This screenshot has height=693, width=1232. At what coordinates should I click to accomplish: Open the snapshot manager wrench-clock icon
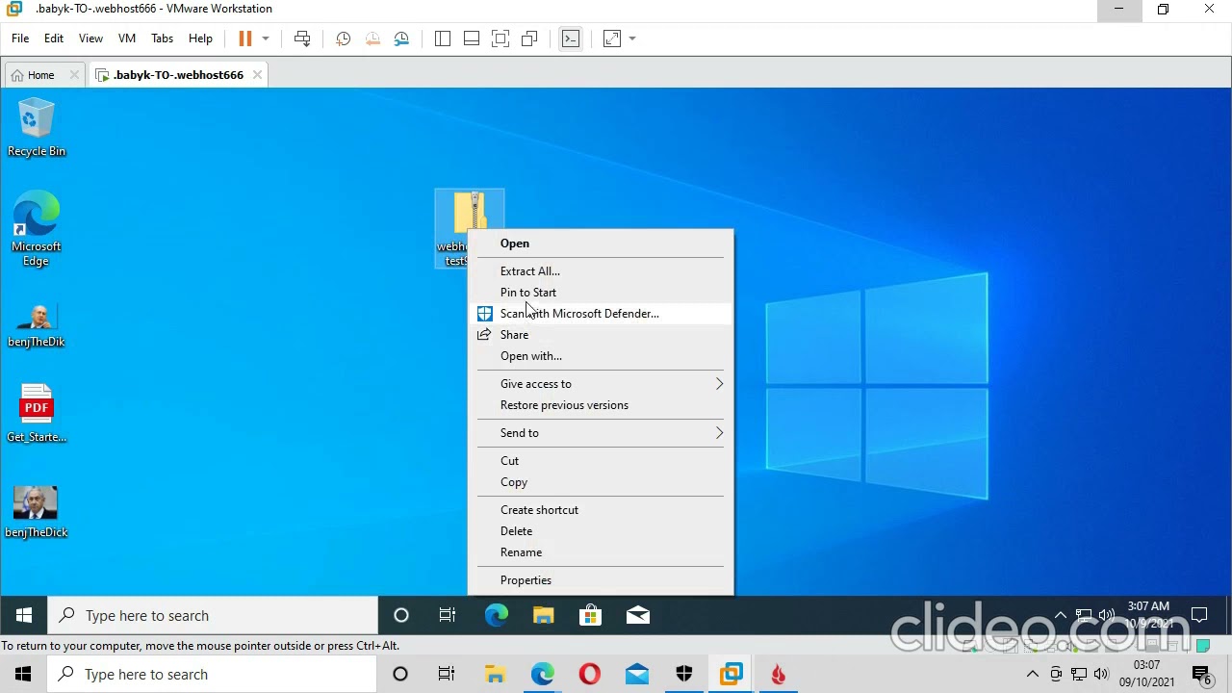coord(401,38)
